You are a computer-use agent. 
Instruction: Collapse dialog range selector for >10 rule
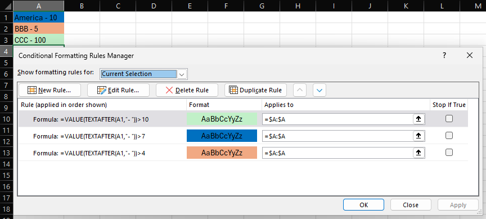pyautogui.click(x=418, y=119)
